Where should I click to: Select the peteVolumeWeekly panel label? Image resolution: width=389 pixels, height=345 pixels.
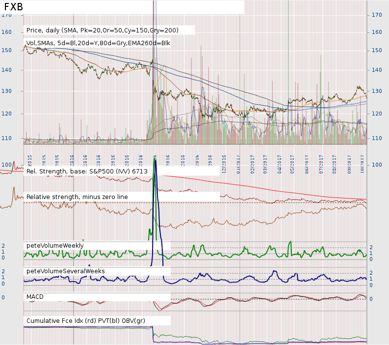(x=55, y=246)
